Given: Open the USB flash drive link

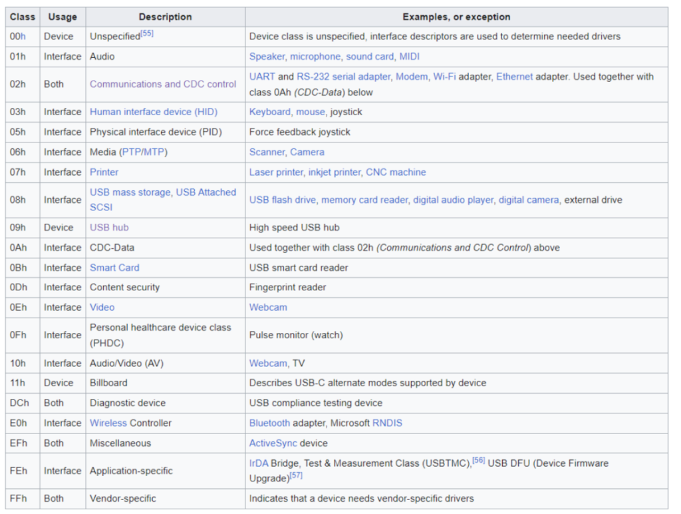Looking at the screenshot, I should click(284, 200).
